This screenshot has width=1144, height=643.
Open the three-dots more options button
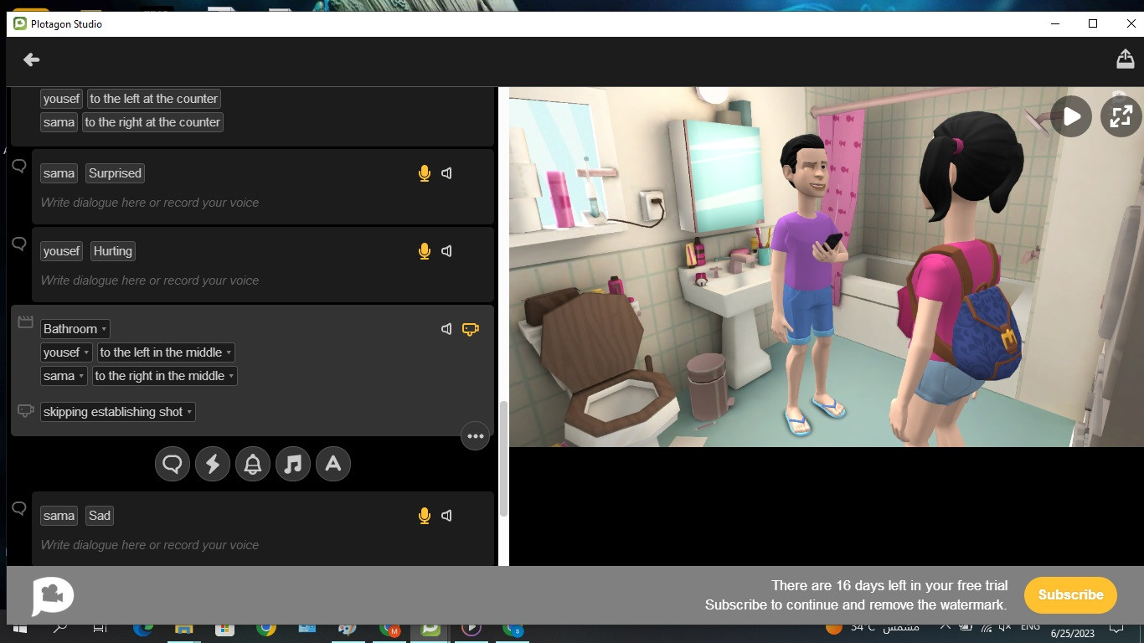[475, 435]
